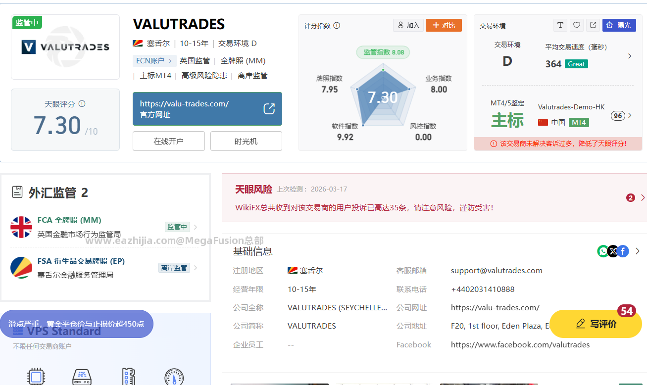Expand the 天眼风险 banner chevron
Screen dimensions: 647x385
(643, 198)
